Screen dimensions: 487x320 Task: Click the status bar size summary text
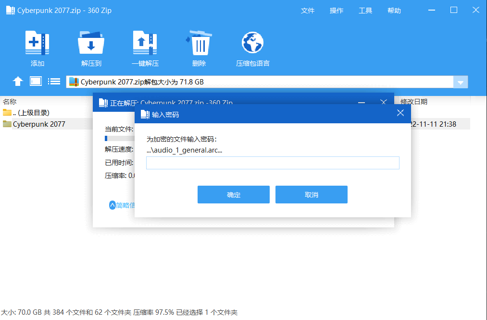(x=119, y=312)
